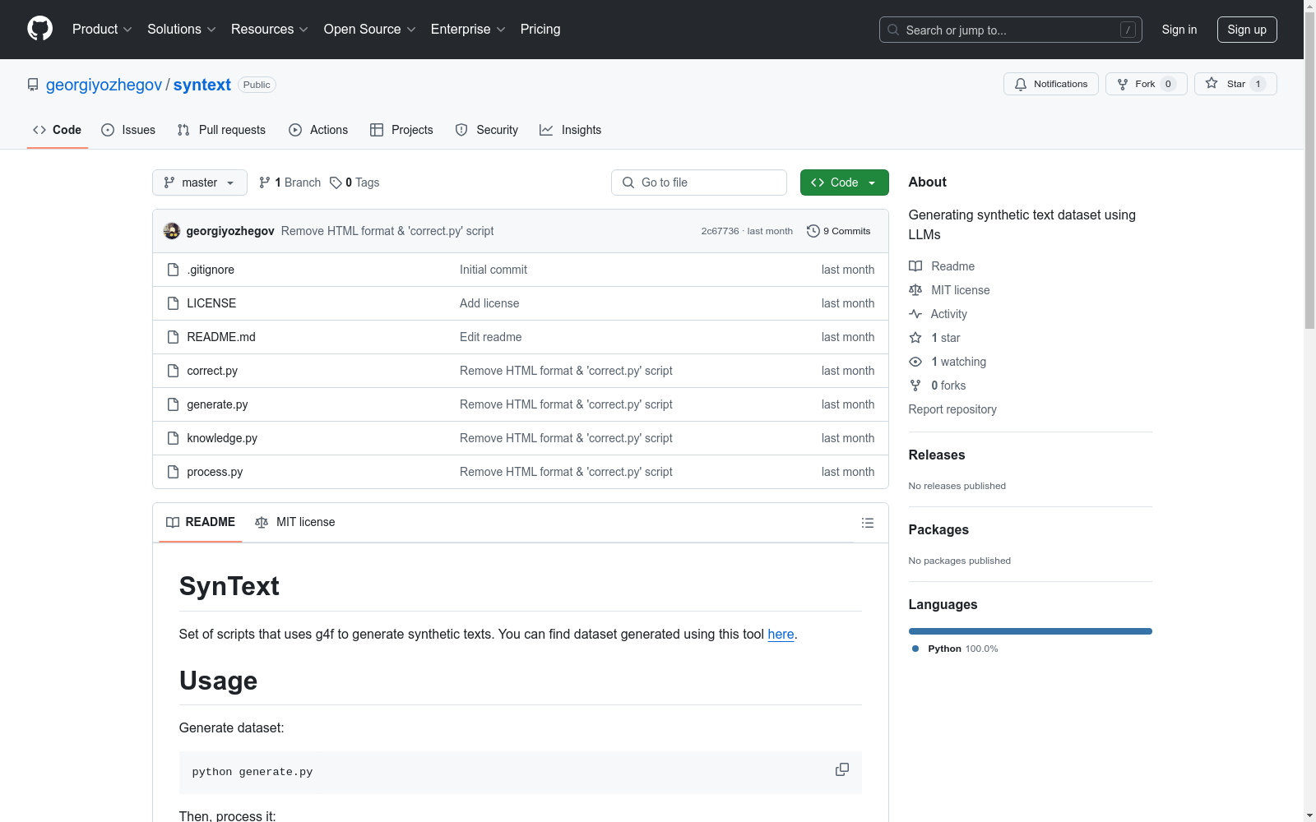Click the slash shortcut icon in search
Screen dimensions: 1316x822
(x=1128, y=30)
